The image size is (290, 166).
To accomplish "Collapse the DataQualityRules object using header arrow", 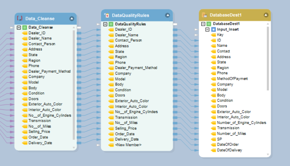I will (167, 15).
